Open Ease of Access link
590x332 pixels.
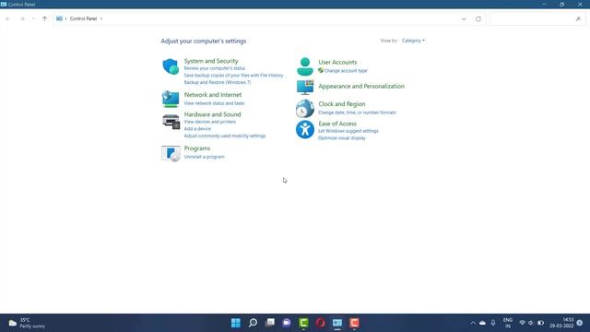(337, 124)
